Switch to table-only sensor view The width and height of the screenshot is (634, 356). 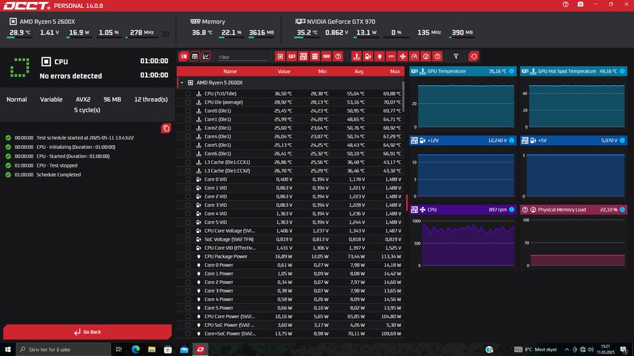[195, 57]
